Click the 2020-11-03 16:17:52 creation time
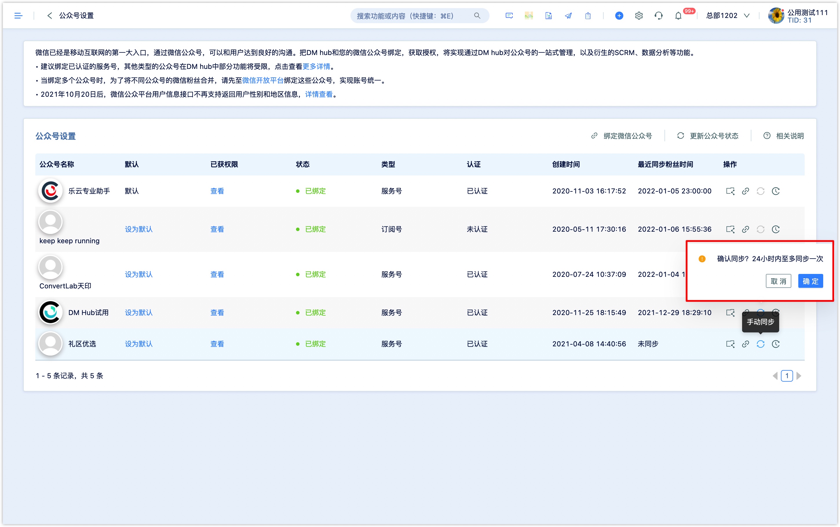Image resolution: width=840 pixels, height=527 pixels. [x=589, y=191]
